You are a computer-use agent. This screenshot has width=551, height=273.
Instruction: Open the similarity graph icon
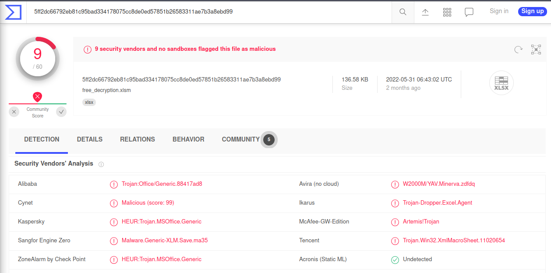536,50
